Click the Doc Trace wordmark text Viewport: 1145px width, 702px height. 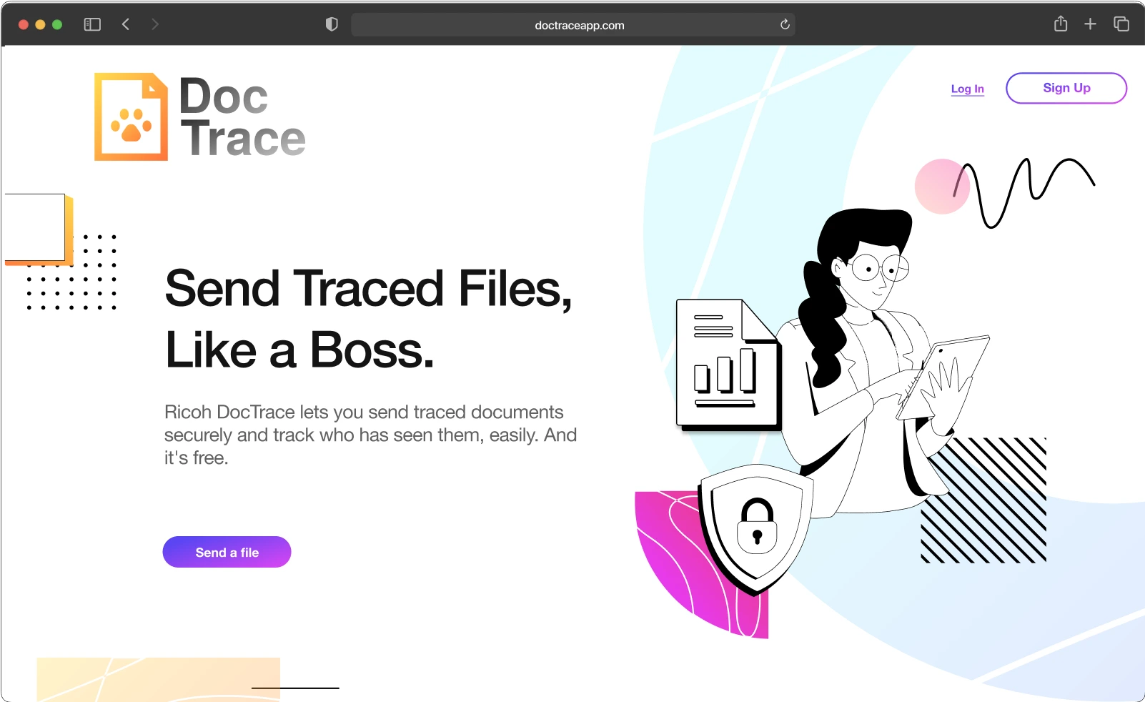click(x=242, y=117)
